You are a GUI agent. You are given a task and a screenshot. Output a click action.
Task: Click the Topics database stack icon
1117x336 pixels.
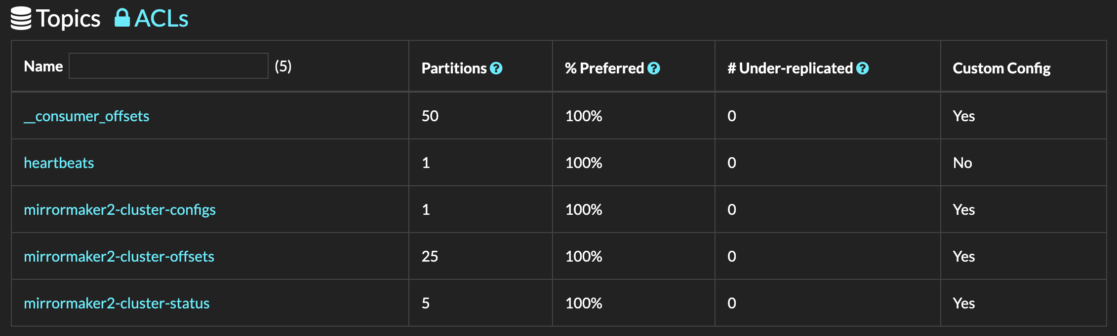click(21, 19)
